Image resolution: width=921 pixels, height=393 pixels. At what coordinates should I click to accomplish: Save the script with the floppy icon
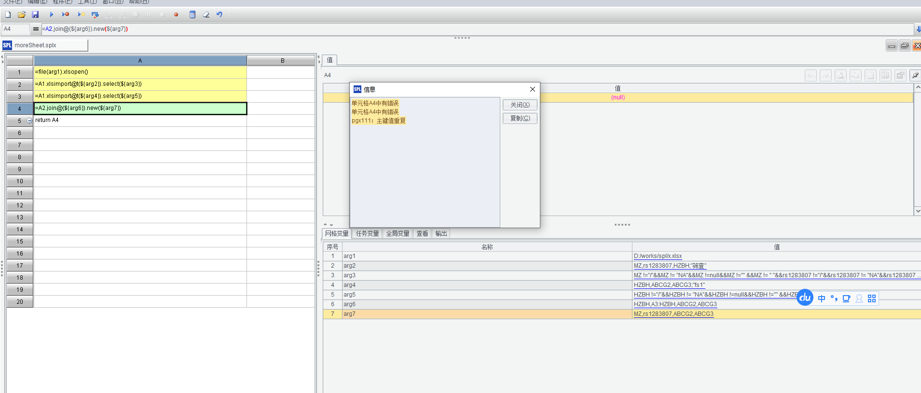(x=35, y=14)
